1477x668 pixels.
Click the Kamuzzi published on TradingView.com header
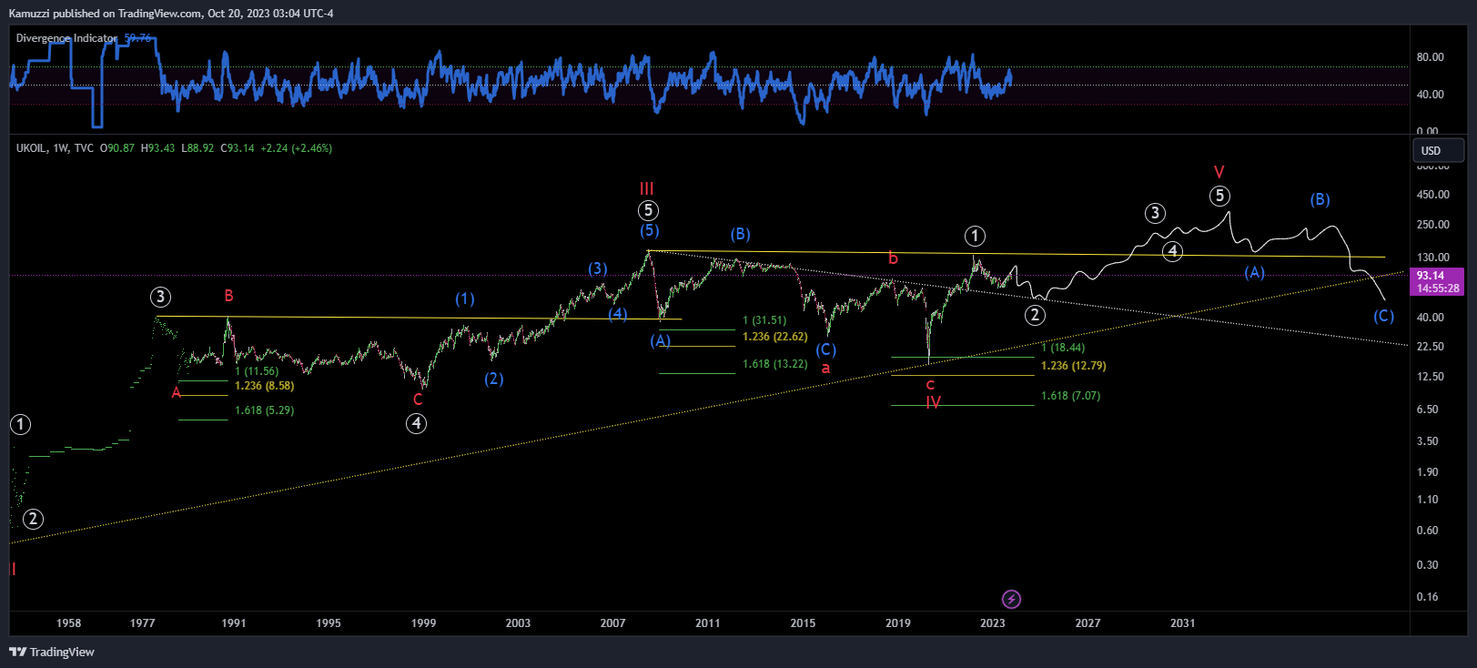pos(171,14)
